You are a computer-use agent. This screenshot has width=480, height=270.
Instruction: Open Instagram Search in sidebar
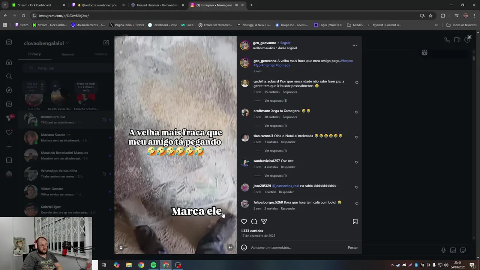[9, 76]
